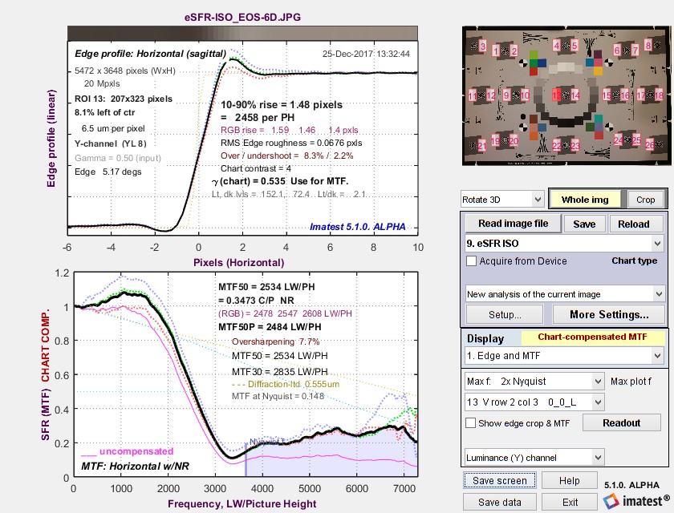Click ROI marker 21 in chart thumbnail
The width and height of the screenshot is (674, 513).
click(x=482, y=146)
